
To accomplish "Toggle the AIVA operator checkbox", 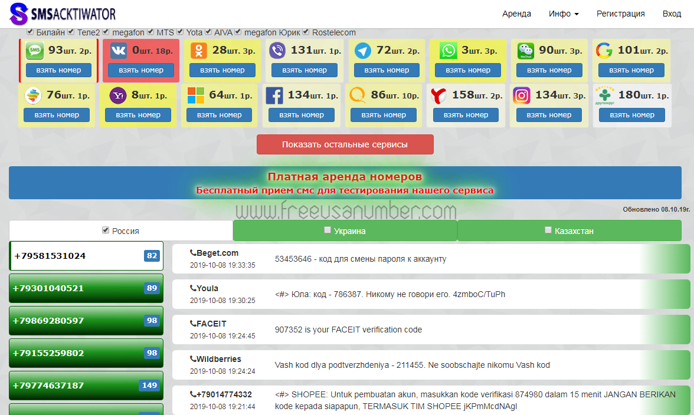I will (208, 32).
